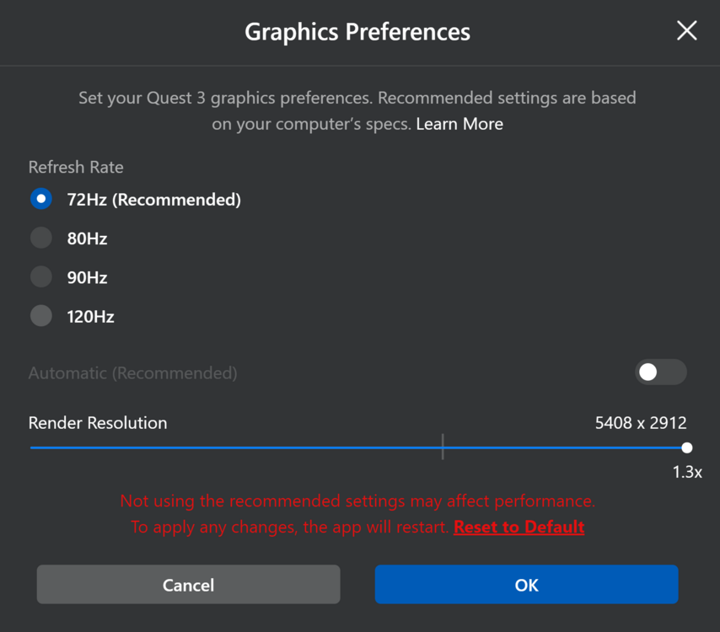Click the "120Hz" label text
Image resolution: width=720 pixels, height=632 pixels.
click(90, 317)
